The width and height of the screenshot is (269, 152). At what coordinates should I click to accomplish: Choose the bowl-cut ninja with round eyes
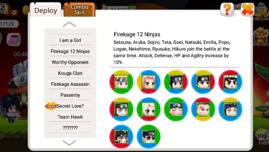[230, 82]
